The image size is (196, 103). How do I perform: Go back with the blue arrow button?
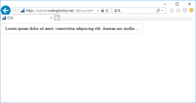(x=6, y=10)
